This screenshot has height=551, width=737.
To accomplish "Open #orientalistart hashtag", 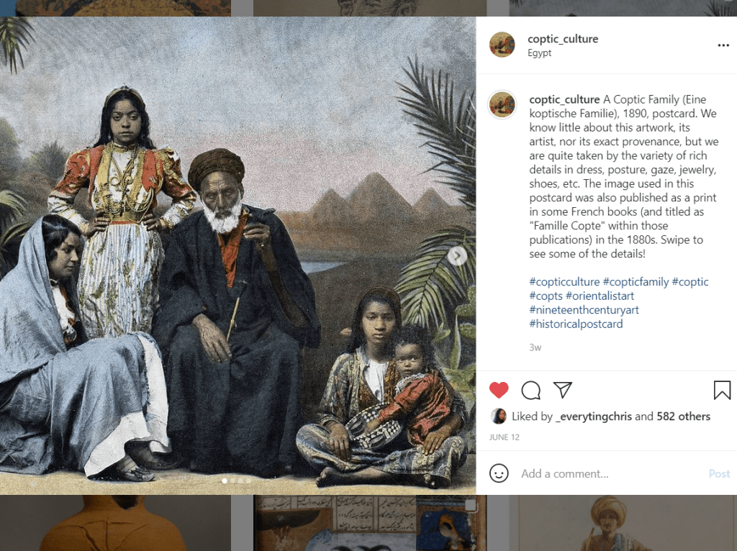I will [x=600, y=296].
